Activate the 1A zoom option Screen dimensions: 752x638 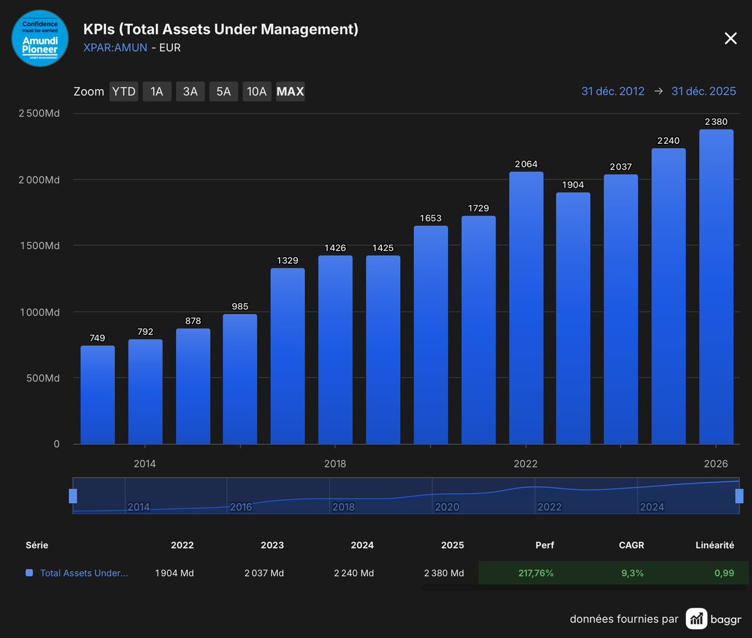click(x=157, y=91)
